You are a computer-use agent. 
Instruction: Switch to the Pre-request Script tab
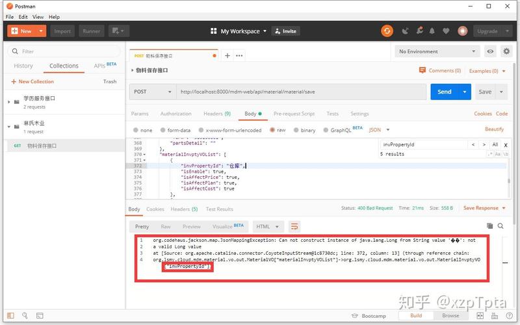coord(294,114)
